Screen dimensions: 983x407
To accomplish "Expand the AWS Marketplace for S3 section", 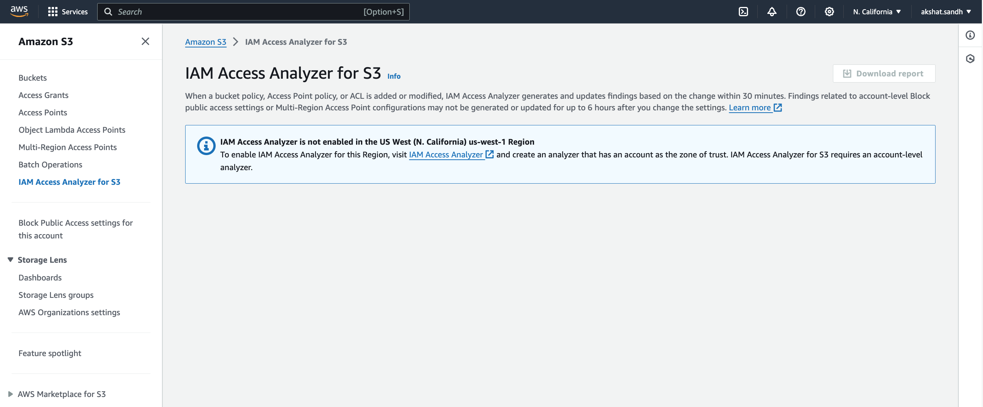I will 11,394.
